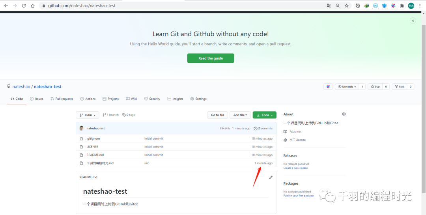The height and width of the screenshot is (215, 426).
Task: Click the blue shield extension icon
Action: click(x=384, y=6)
